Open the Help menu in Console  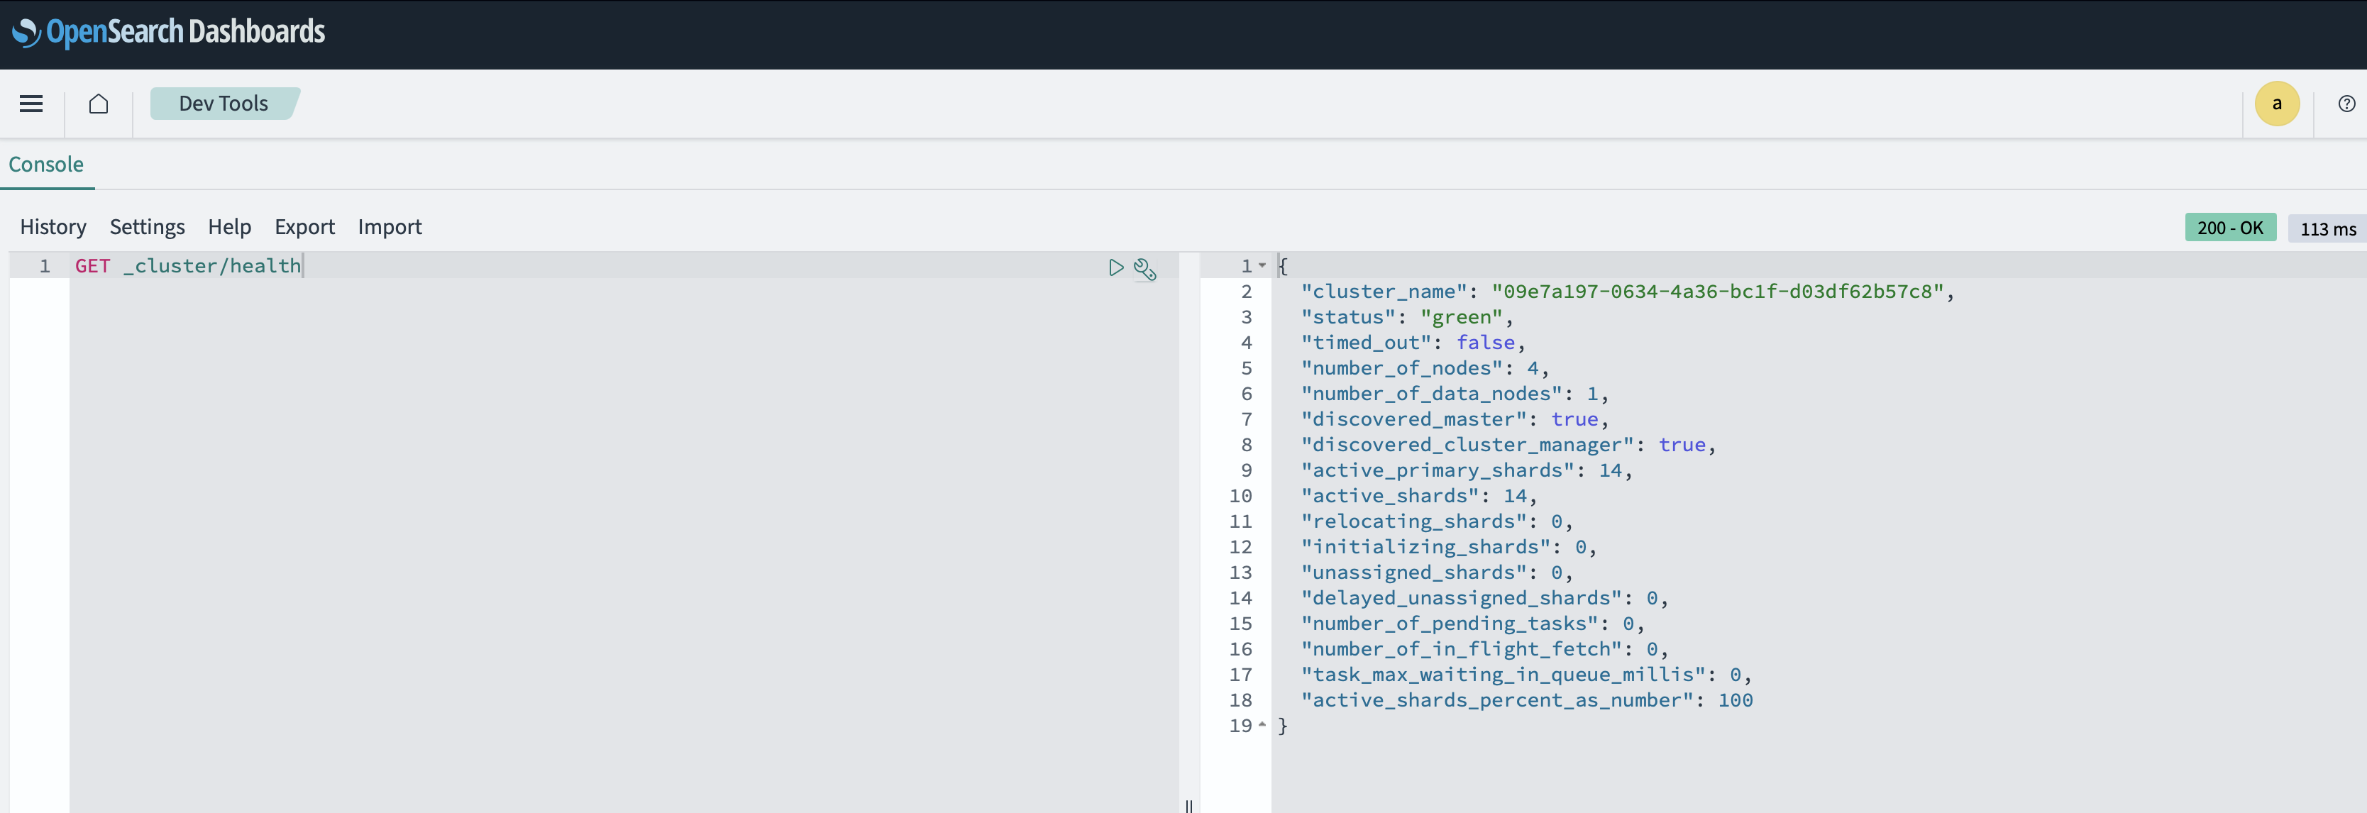pos(228,227)
